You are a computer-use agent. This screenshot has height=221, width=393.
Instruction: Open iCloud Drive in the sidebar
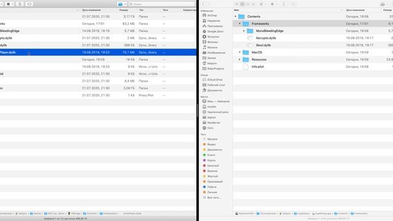coord(214,80)
